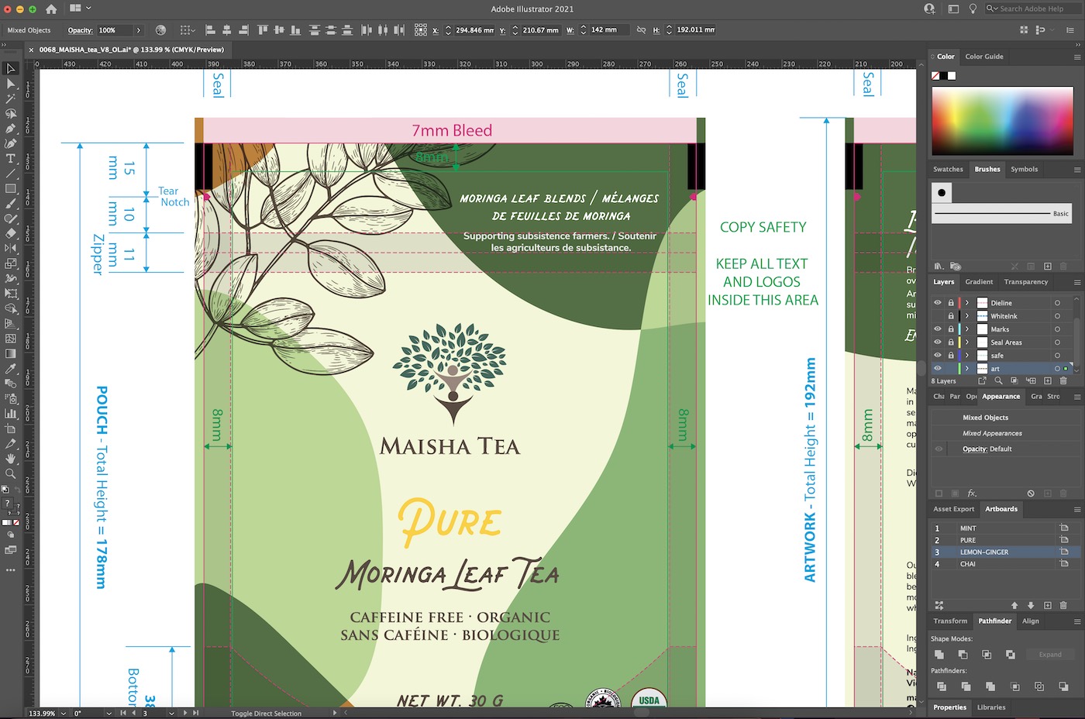Select the Pen tool
This screenshot has height=719, width=1085.
pos(11,129)
